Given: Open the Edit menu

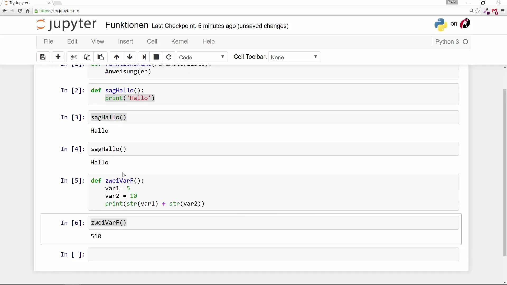Looking at the screenshot, I should click(x=72, y=41).
